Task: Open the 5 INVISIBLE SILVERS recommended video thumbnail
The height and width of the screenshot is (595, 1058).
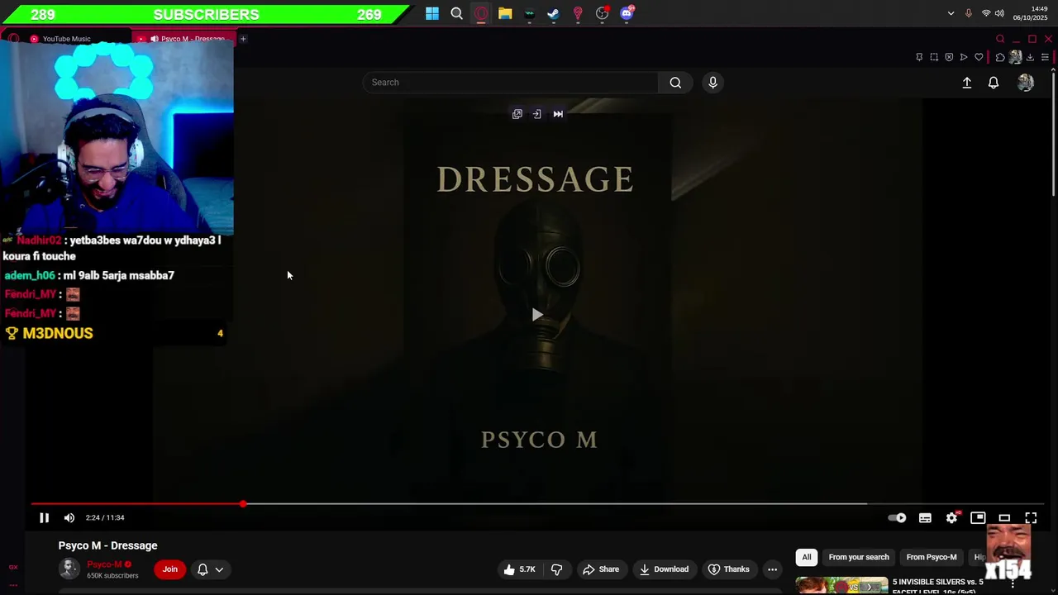Action: [x=841, y=585]
